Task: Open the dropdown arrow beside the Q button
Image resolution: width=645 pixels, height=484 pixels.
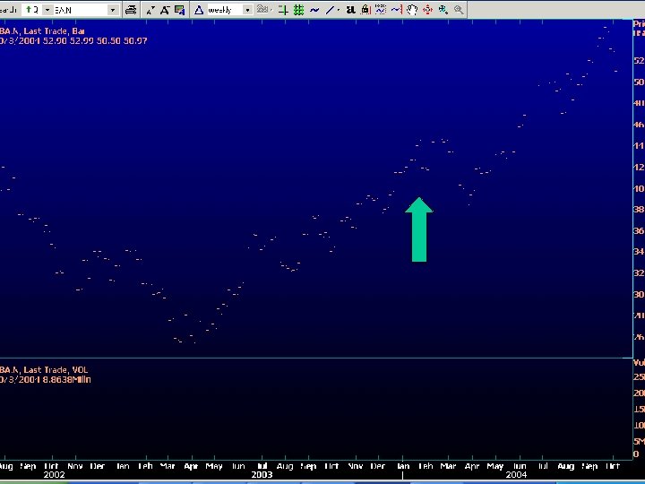Action: (47, 10)
